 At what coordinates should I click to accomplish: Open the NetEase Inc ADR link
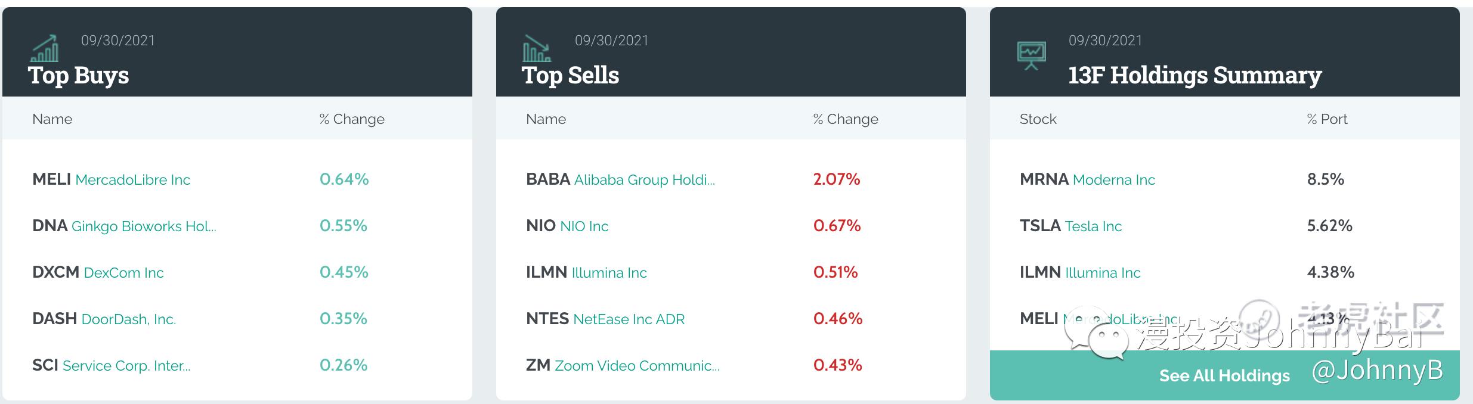(x=629, y=319)
